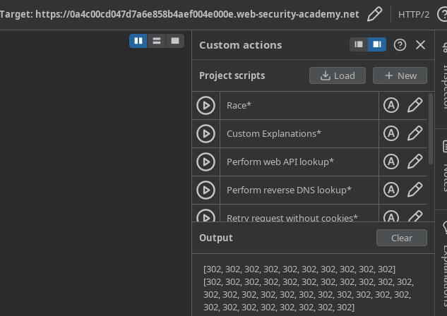Click the Load scripts button
The image size is (447, 316).
tap(338, 75)
